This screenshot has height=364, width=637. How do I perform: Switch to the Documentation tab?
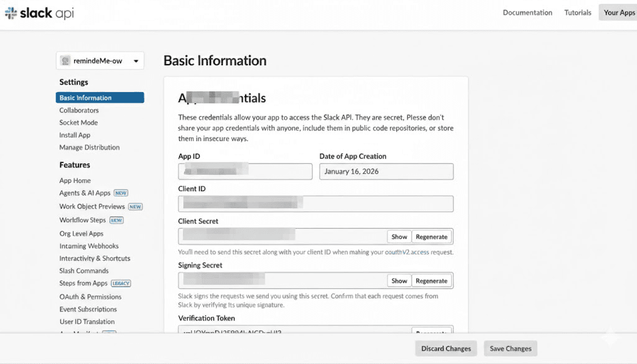528,12
